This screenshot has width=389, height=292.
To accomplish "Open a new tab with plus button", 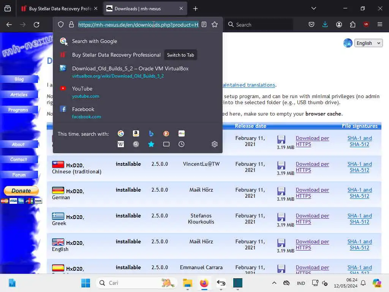I will 196,9.
